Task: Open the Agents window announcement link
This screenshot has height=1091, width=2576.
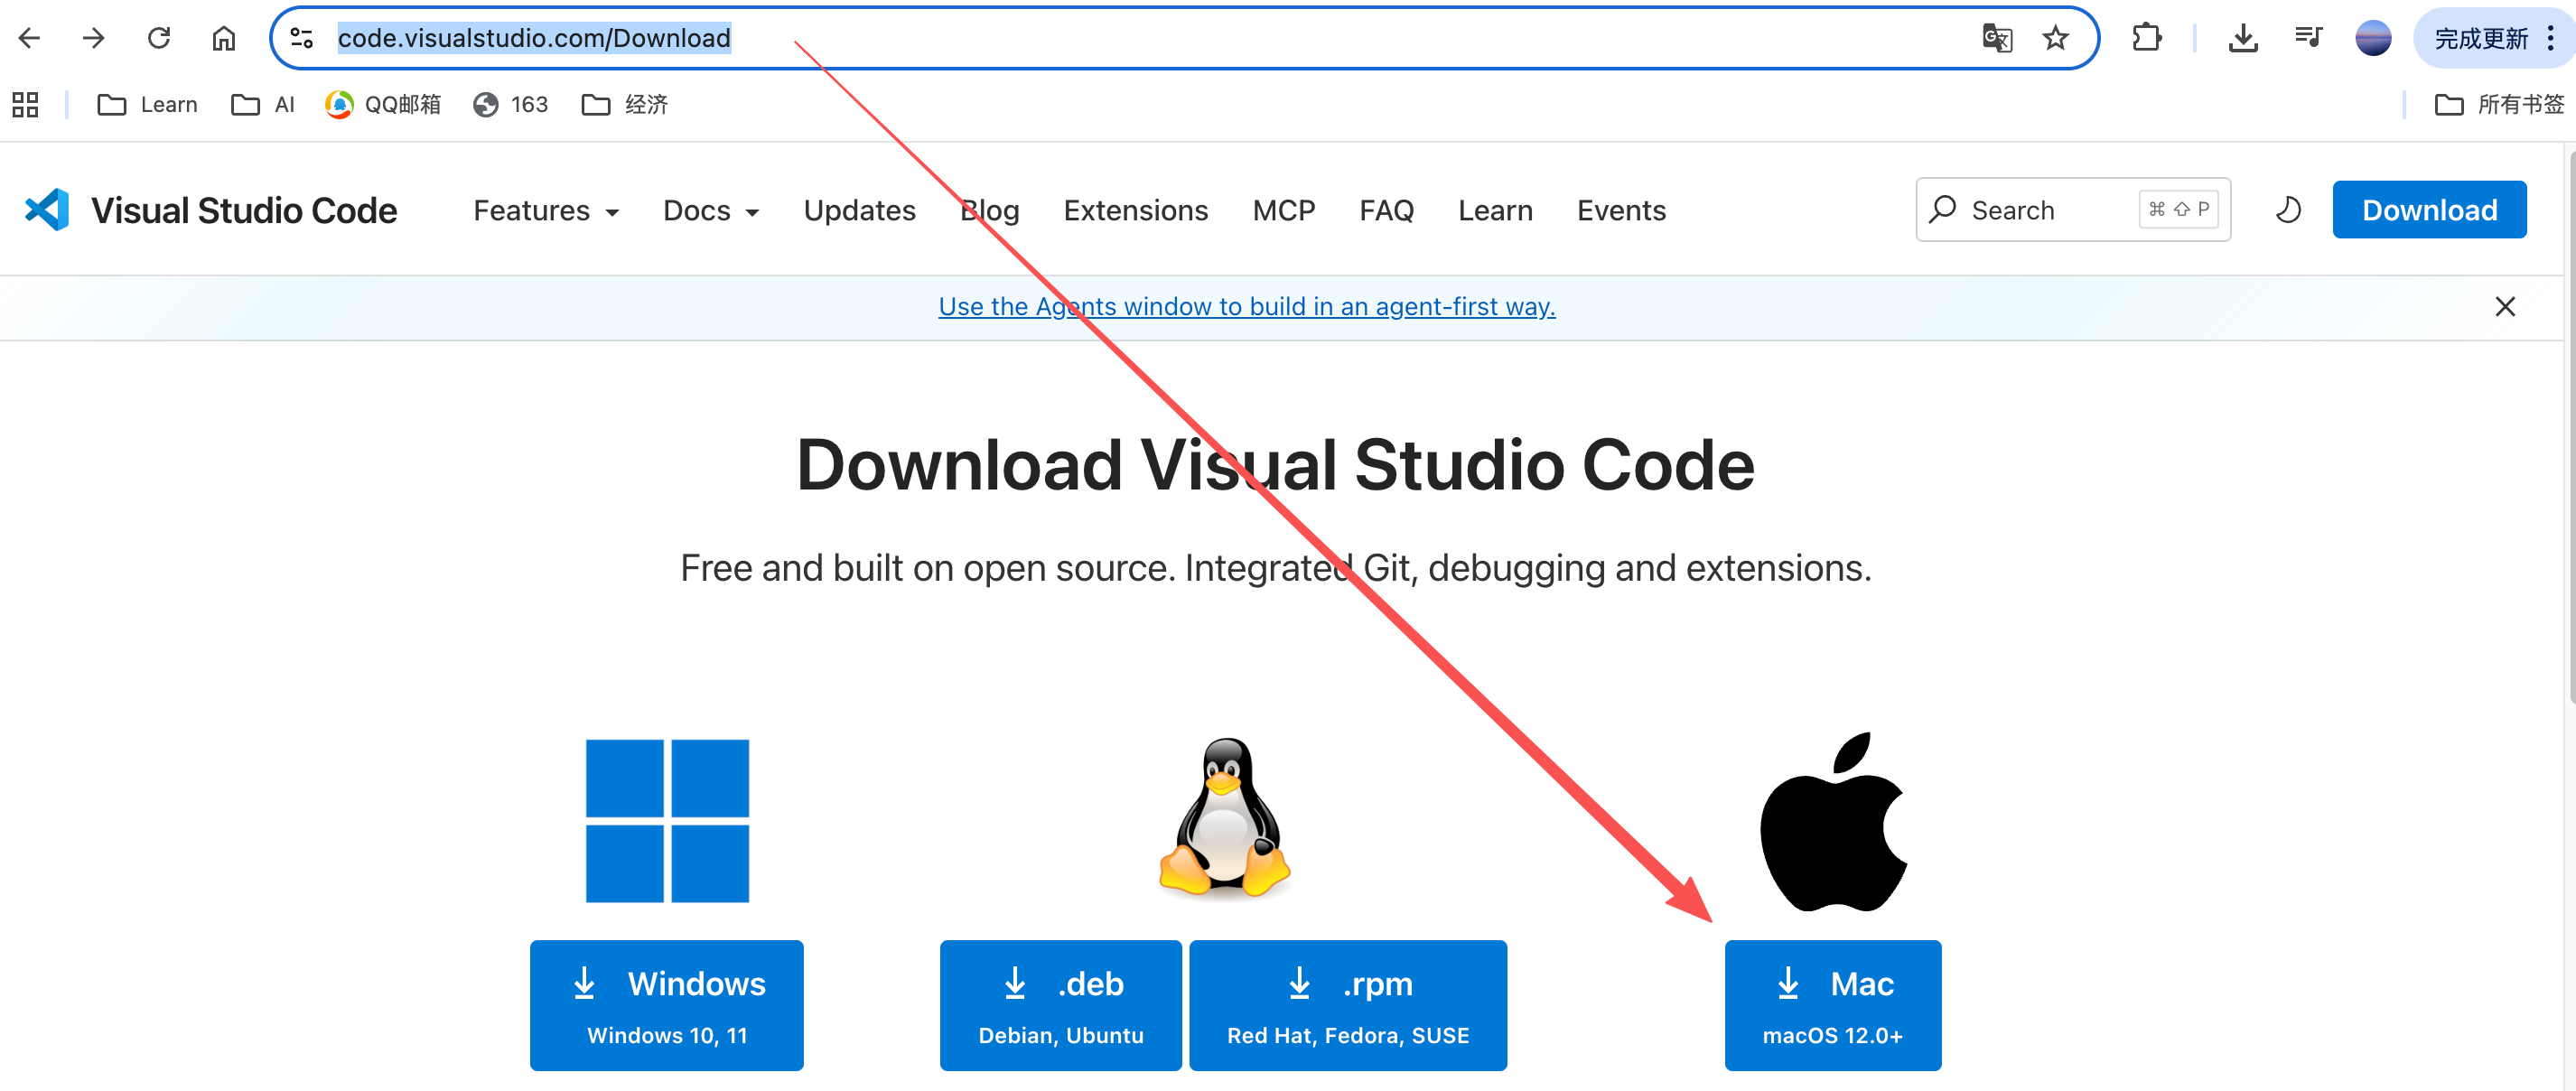Action: (1246, 307)
